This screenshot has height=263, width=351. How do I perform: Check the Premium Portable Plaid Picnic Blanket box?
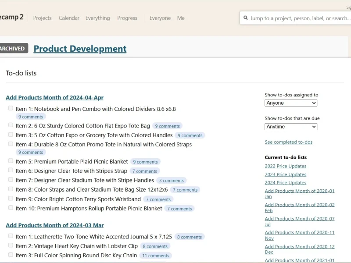coord(11,161)
